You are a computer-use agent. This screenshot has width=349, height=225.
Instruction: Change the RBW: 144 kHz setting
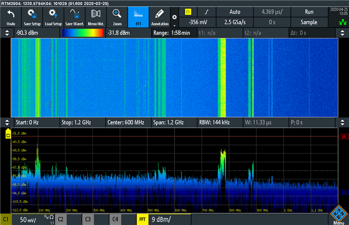click(220, 122)
